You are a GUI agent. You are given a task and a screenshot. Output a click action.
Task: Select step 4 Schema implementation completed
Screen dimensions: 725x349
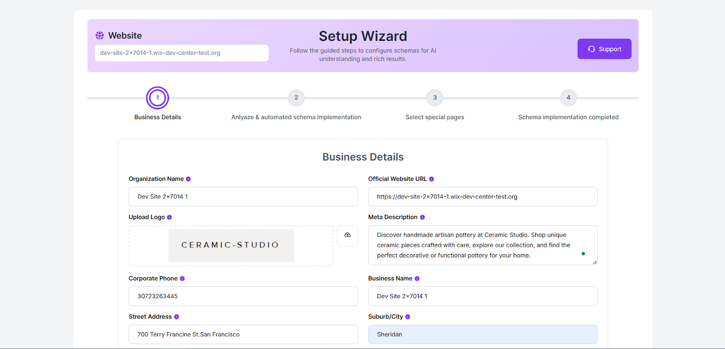[x=568, y=97]
